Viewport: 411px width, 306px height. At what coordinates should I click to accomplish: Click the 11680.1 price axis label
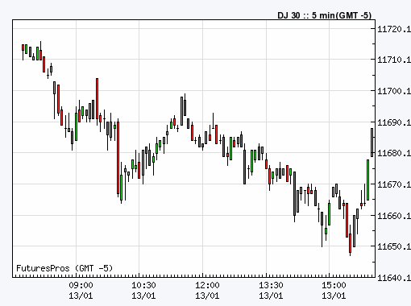(x=394, y=153)
